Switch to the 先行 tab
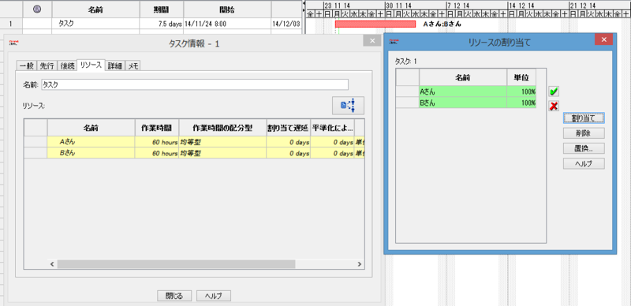The image size is (631, 306). [x=47, y=66]
